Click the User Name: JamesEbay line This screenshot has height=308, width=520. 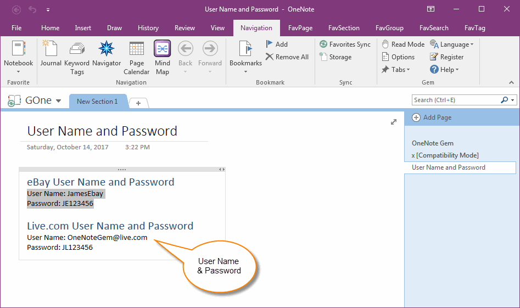point(65,194)
